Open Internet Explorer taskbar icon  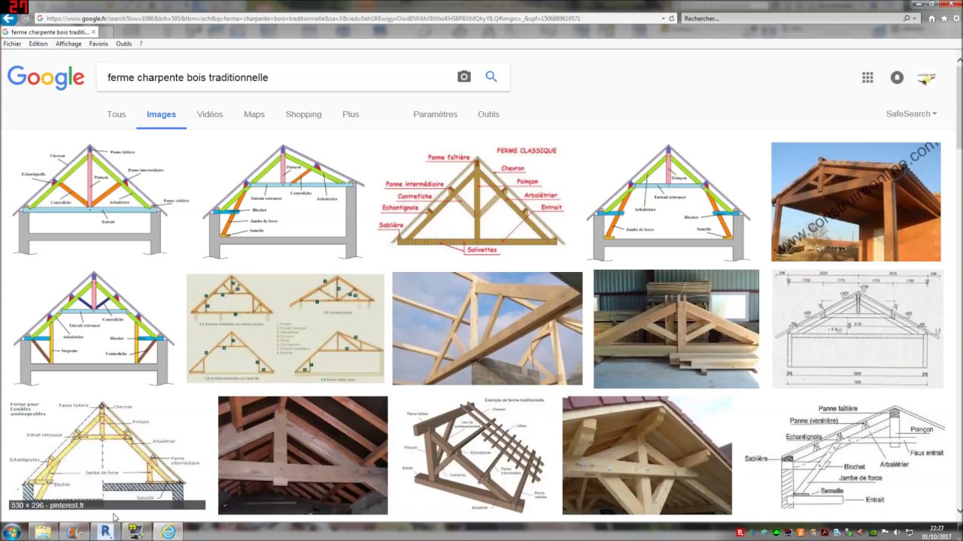[168, 532]
